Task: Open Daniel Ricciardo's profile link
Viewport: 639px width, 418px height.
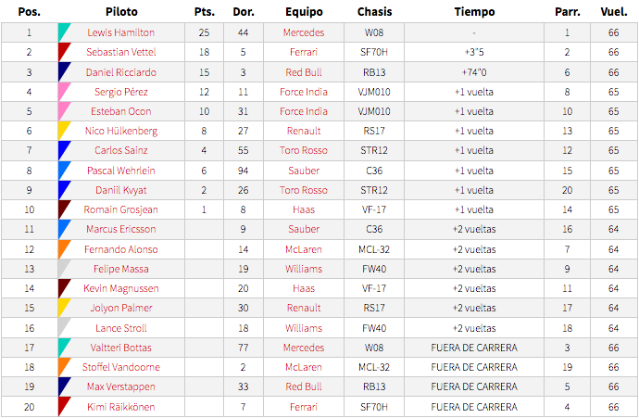Action: (x=121, y=72)
